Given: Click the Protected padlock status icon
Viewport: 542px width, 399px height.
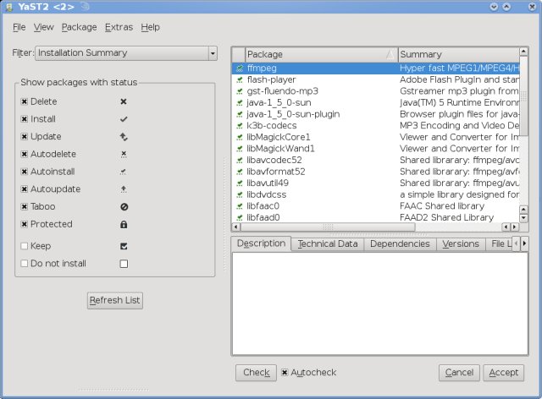Looking at the screenshot, I should click(124, 224).
